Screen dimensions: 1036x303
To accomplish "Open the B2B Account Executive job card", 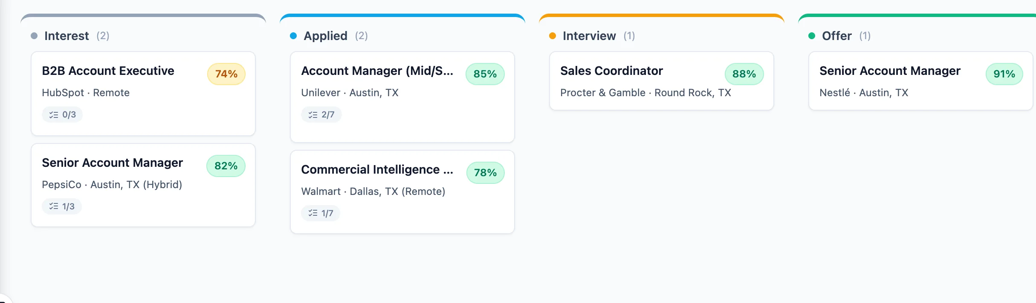I will pos(143,94).
